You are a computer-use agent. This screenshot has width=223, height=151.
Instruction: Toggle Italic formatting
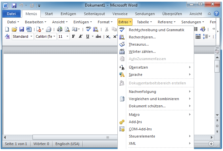click(x=80, y=36)
